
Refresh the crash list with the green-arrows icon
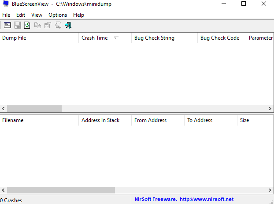pos(27,25)
